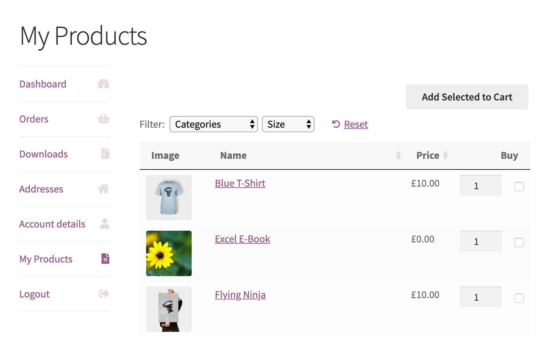
Task: Click the Name column sort arrows
Action: tap(398, 155)
